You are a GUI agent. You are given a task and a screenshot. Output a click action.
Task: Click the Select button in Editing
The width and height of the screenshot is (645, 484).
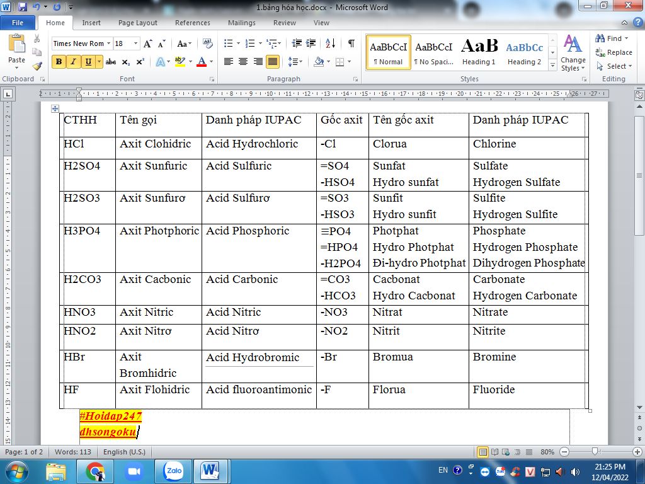pos(614,66)
